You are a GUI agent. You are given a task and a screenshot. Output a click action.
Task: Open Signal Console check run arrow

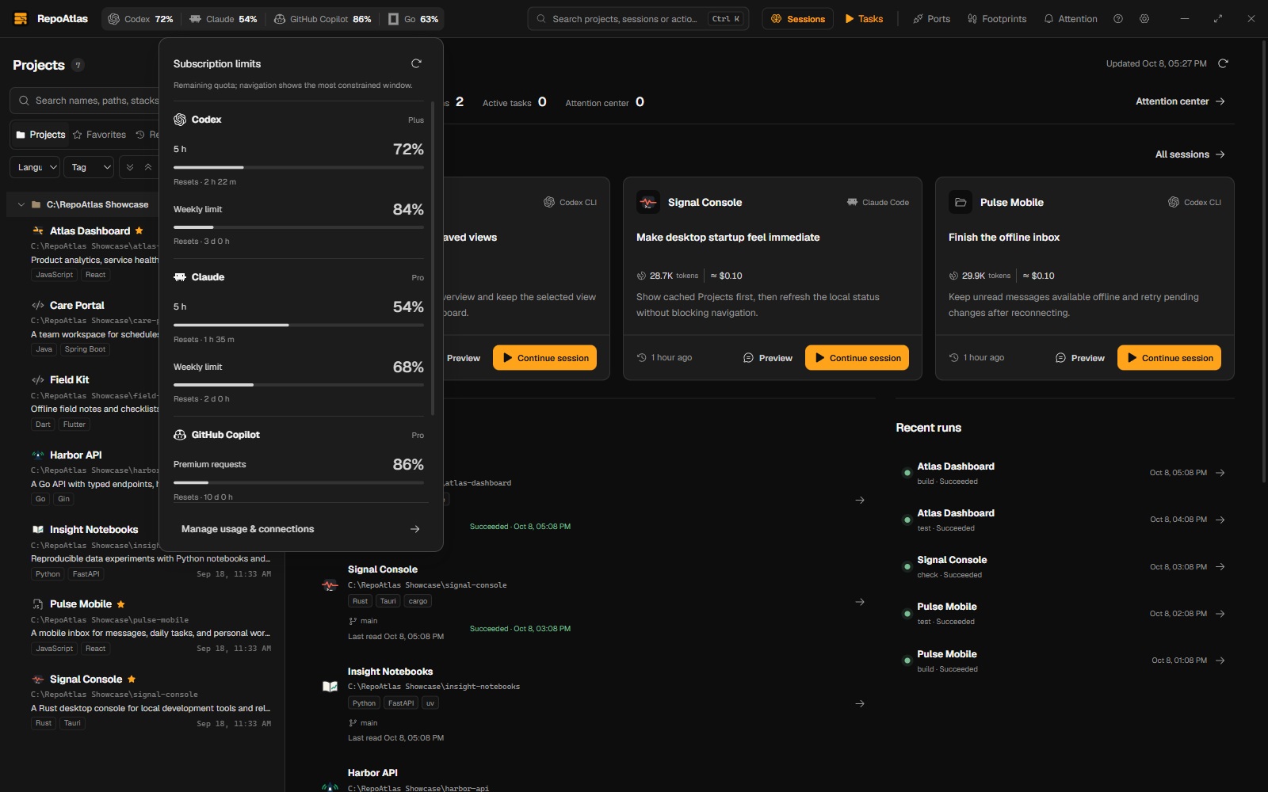tap(1220, 566)
